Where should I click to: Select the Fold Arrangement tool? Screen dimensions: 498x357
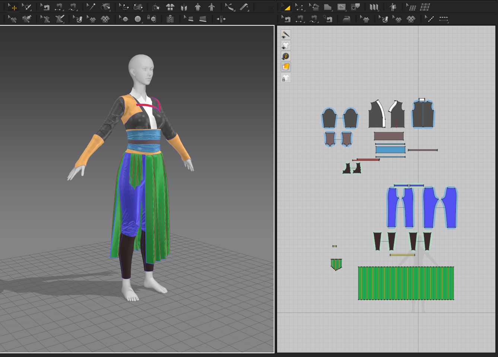pyautogui.click(x=124, y=7)
